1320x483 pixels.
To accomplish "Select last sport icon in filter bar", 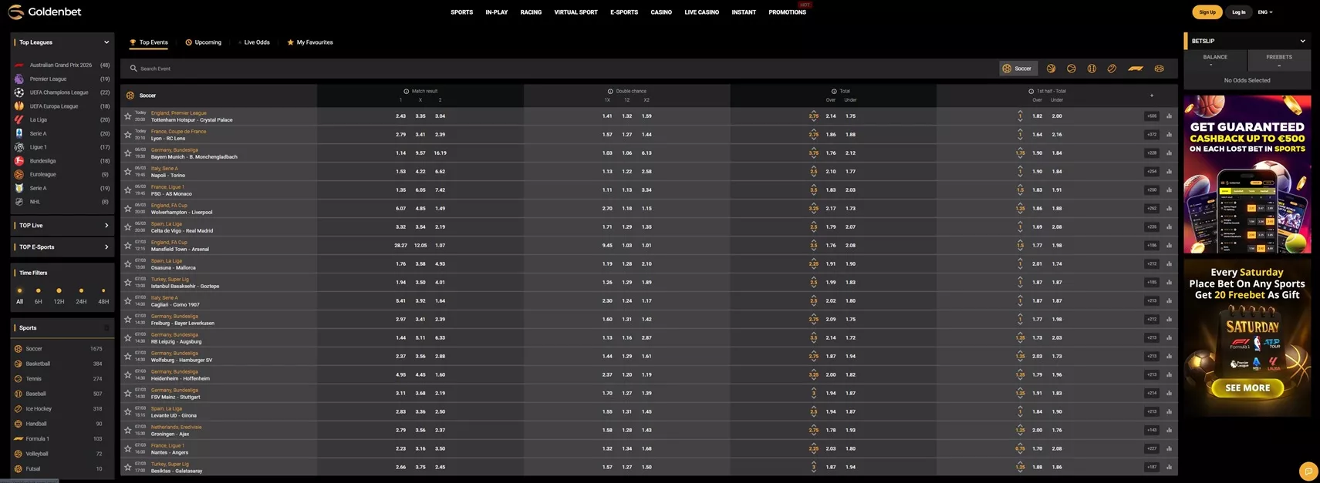I will pyautogui.click(x=1159, y=69).
